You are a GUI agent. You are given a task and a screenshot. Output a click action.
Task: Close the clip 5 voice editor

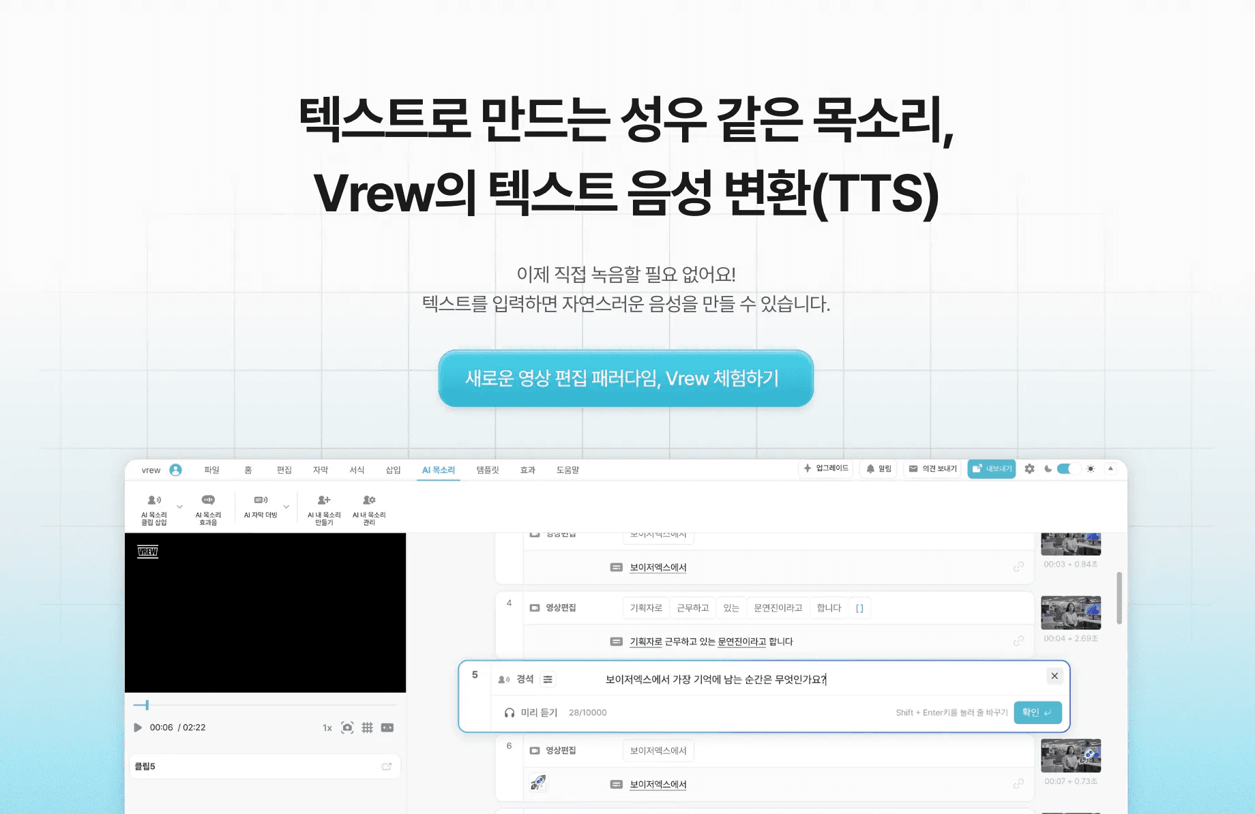tap(1054, 676)
